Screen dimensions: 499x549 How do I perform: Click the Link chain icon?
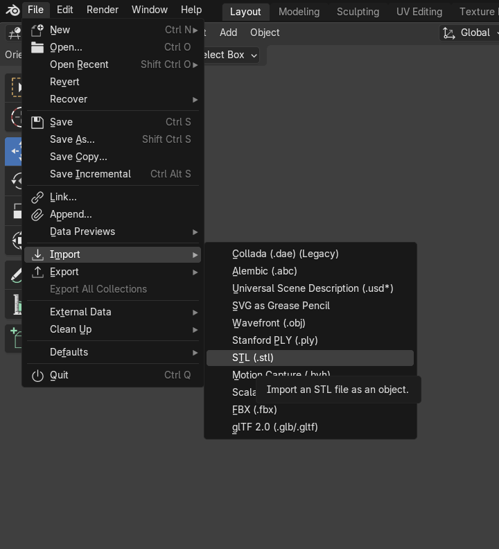[37, 197]
